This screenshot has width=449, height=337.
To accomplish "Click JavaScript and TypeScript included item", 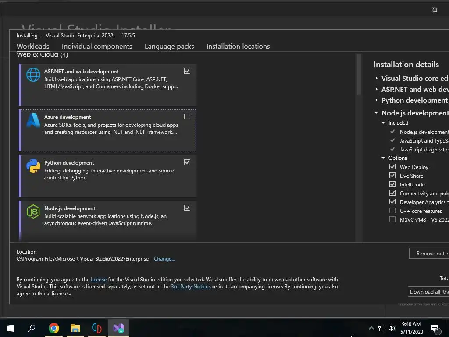I will pyautogui.click(x=424, y=141).
